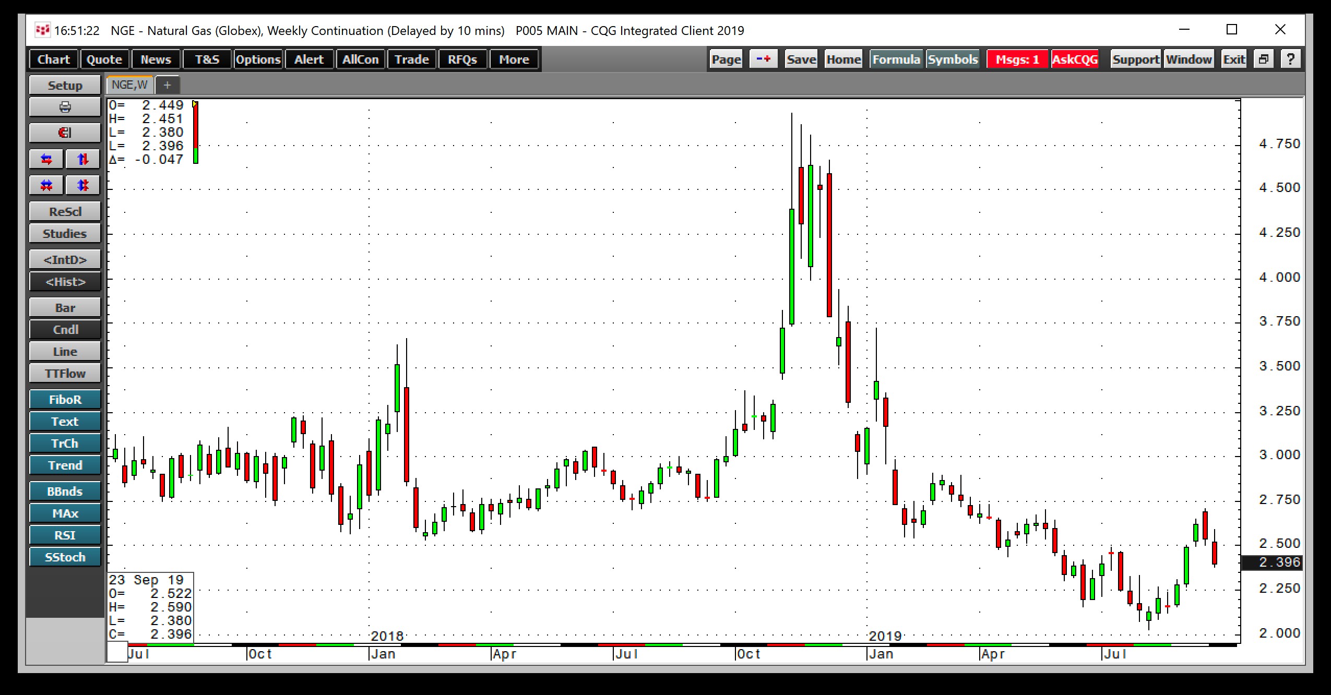The image size is (1331, 695).
Task: Switch chart type to Line
Action: pos(65,351)
